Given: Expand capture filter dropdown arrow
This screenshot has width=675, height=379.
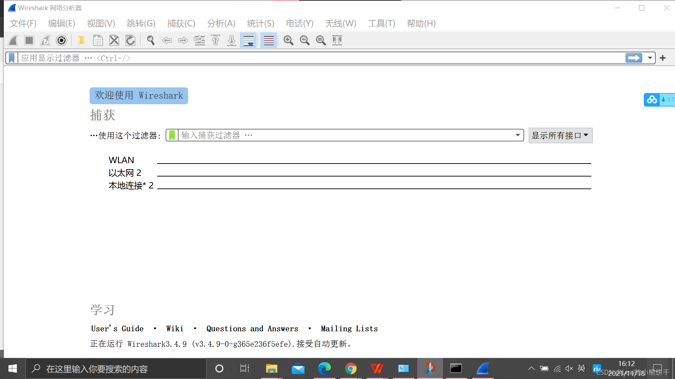Looking at the screenshot, I should point(518,135).
